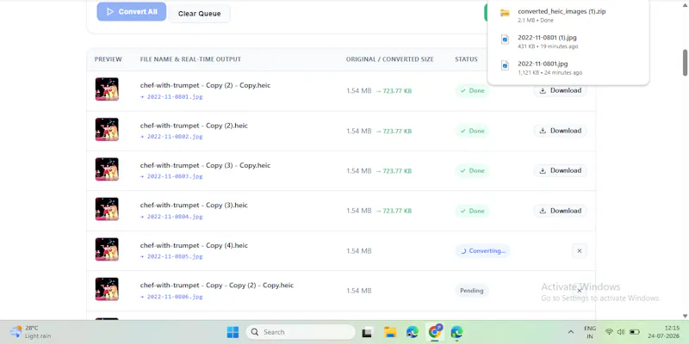Click the file icon of 2022-11-0801 (1).jpg
689x344 pixels.
(505, 40)
